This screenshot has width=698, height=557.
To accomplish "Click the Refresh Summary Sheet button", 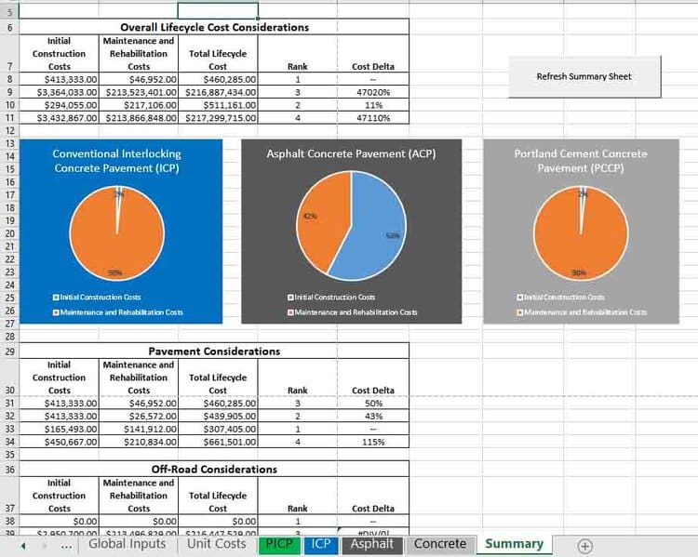I will [x=584, y=76].
